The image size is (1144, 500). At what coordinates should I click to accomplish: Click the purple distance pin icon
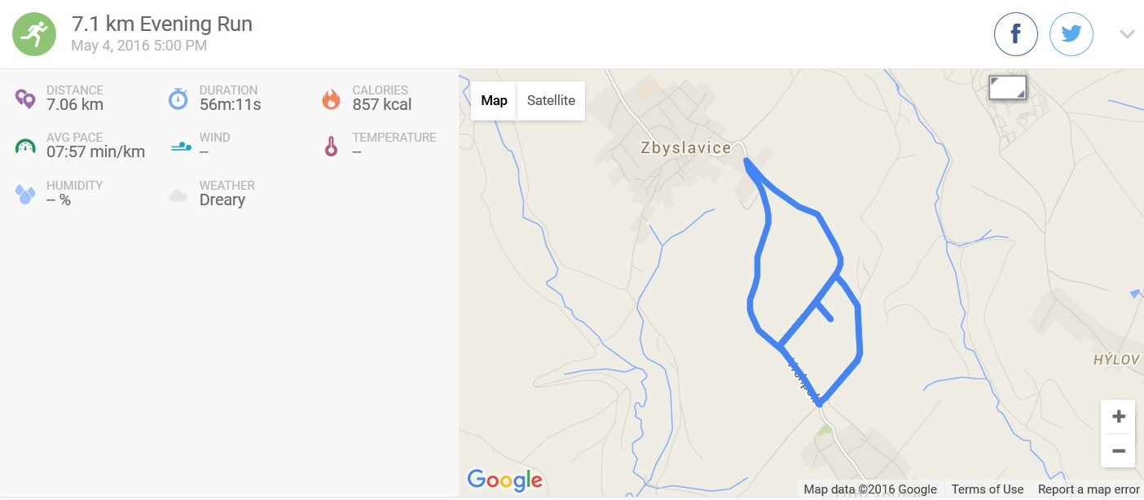coord(25,99)
